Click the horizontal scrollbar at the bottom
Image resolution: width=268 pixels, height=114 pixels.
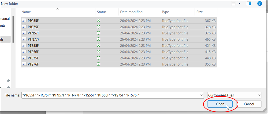click(23, 112)
